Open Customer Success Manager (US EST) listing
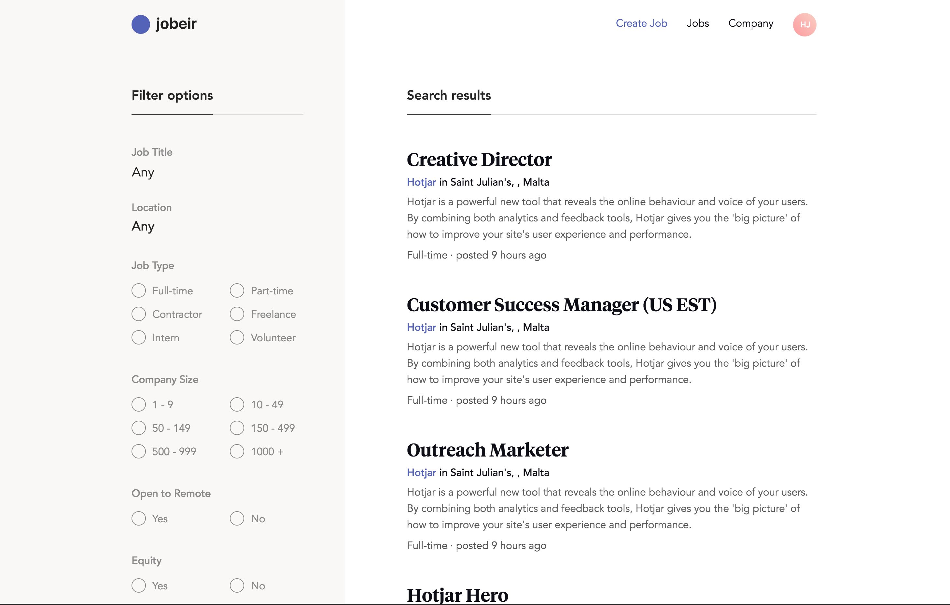The height and width of the screenshot is (605, 950). (561, 305)
